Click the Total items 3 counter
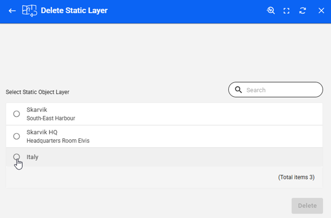The width and height of the screenshot is (331, 218). click(296, 177)
